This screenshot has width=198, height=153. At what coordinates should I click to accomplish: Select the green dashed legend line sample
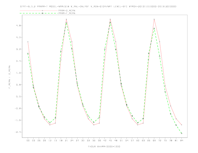[x=39, y=13]
